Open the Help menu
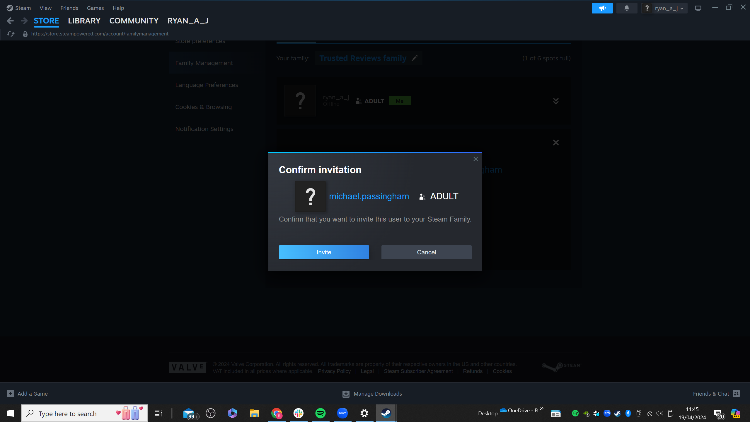 [118, 8]
